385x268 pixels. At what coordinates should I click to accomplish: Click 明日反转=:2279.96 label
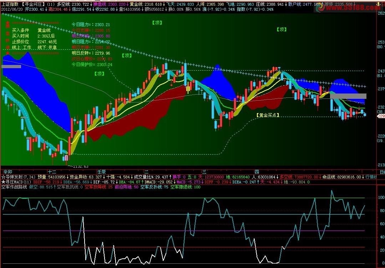point(91,53)
